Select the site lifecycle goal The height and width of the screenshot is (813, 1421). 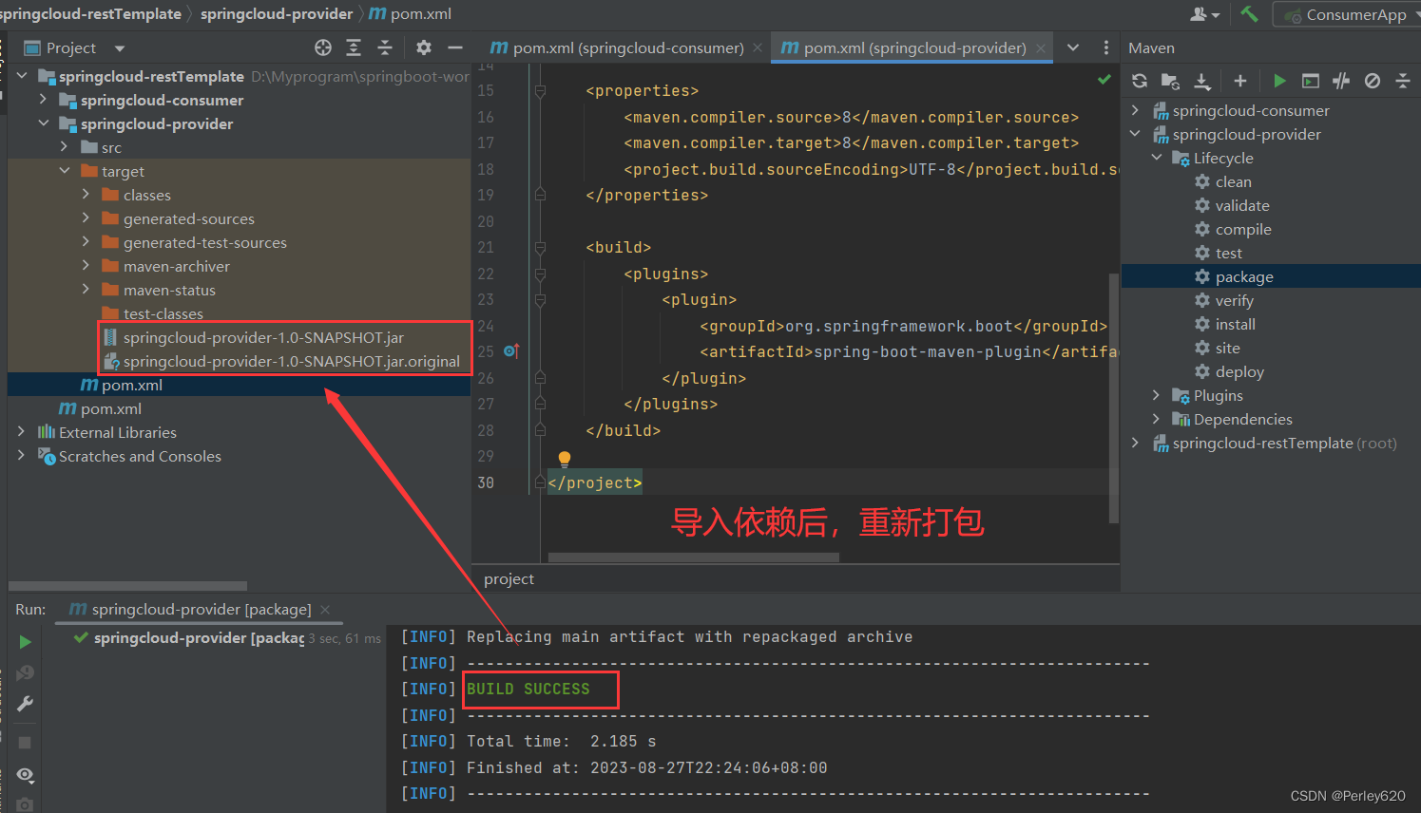[x=1228, y=348]
